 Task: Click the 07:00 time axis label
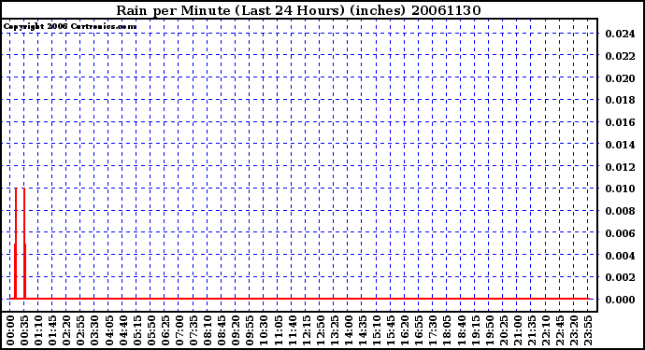tap(179, 330)
